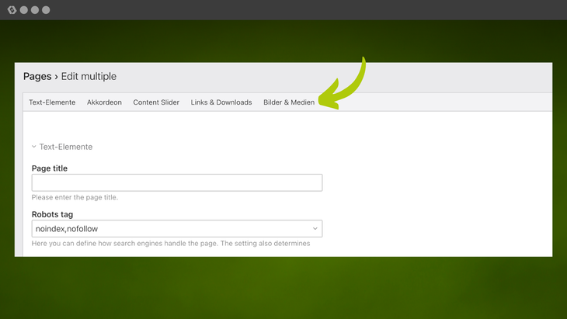This screenshot has height=319, width=567.
Task: Click the Pages breadcrumb link
Action: tap(37, 76)
